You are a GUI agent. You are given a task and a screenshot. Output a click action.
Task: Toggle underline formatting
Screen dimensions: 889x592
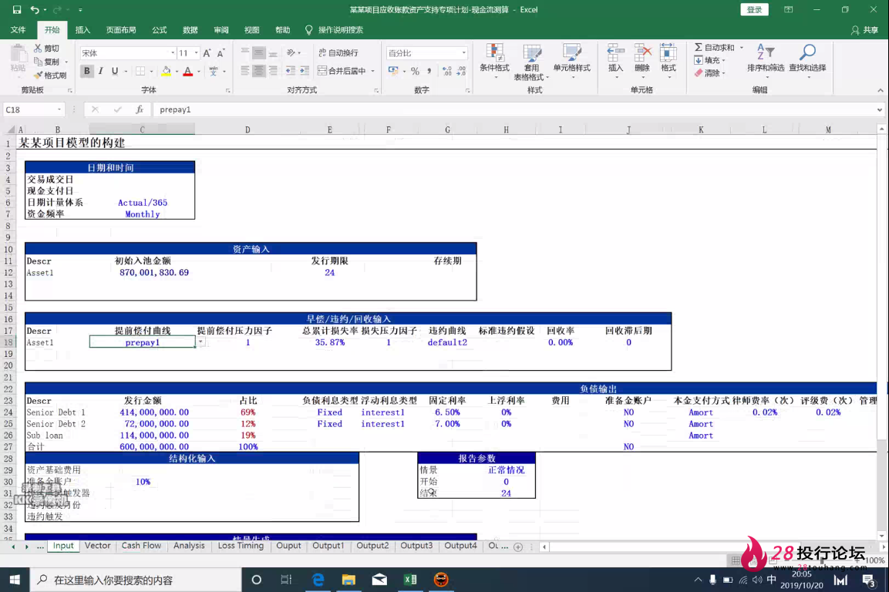115,72
